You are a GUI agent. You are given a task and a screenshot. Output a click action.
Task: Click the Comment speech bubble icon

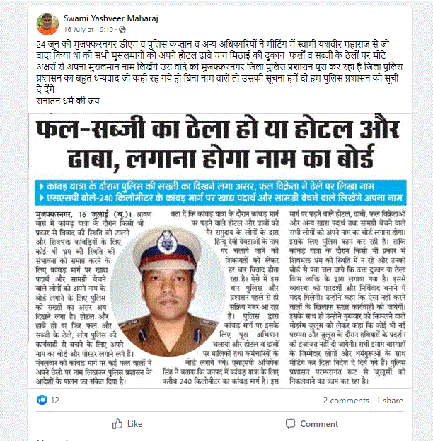291,424
